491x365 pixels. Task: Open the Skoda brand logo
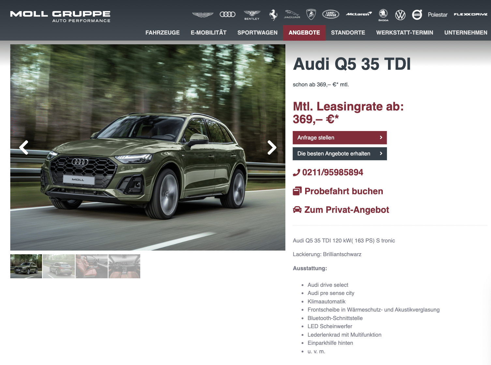point(383,15)
